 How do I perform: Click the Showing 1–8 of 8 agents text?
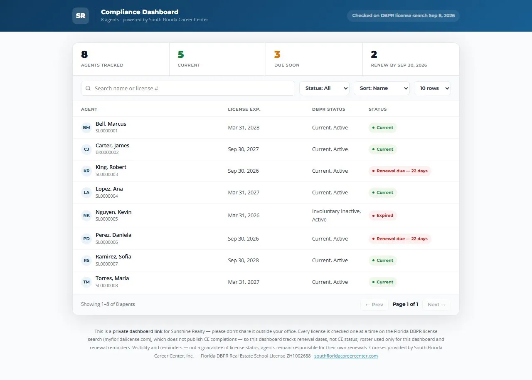(x=108, y=304)
